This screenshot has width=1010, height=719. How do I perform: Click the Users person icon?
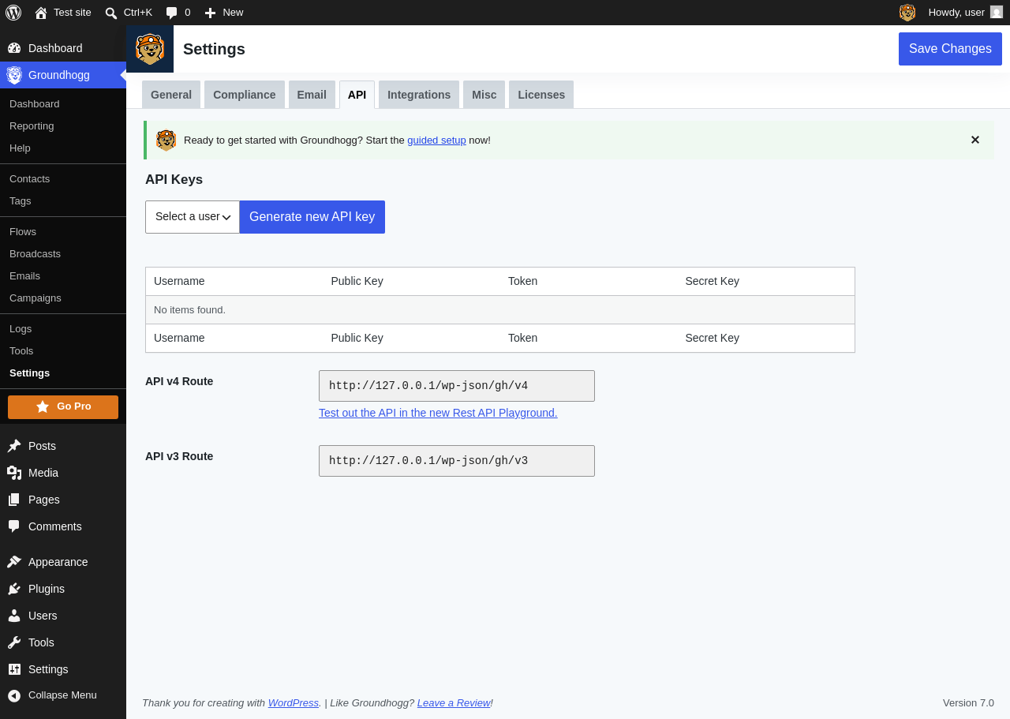click(x=14, y=616)
